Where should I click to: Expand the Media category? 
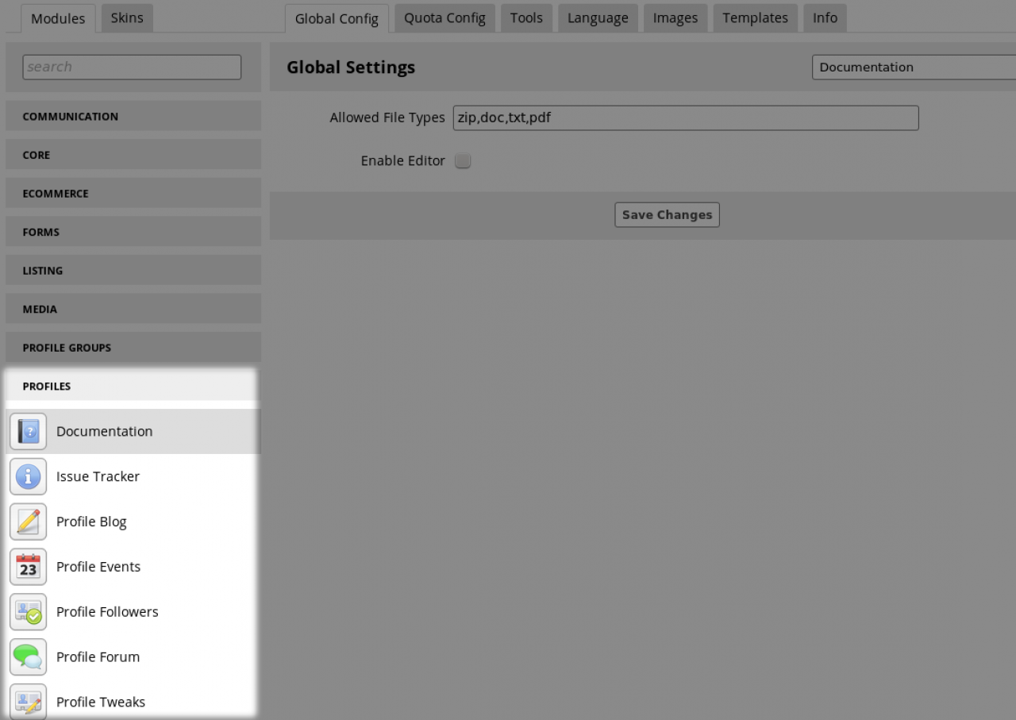coord(133,309)
